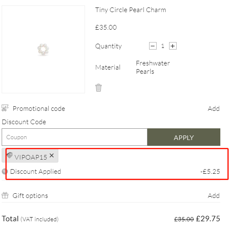Delete the item with the trash icon

point(98,88)
